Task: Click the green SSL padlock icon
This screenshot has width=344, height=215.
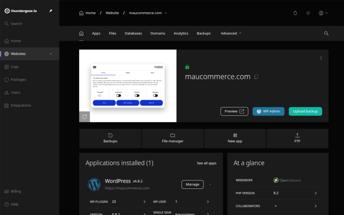Action: tap(187, 67)
